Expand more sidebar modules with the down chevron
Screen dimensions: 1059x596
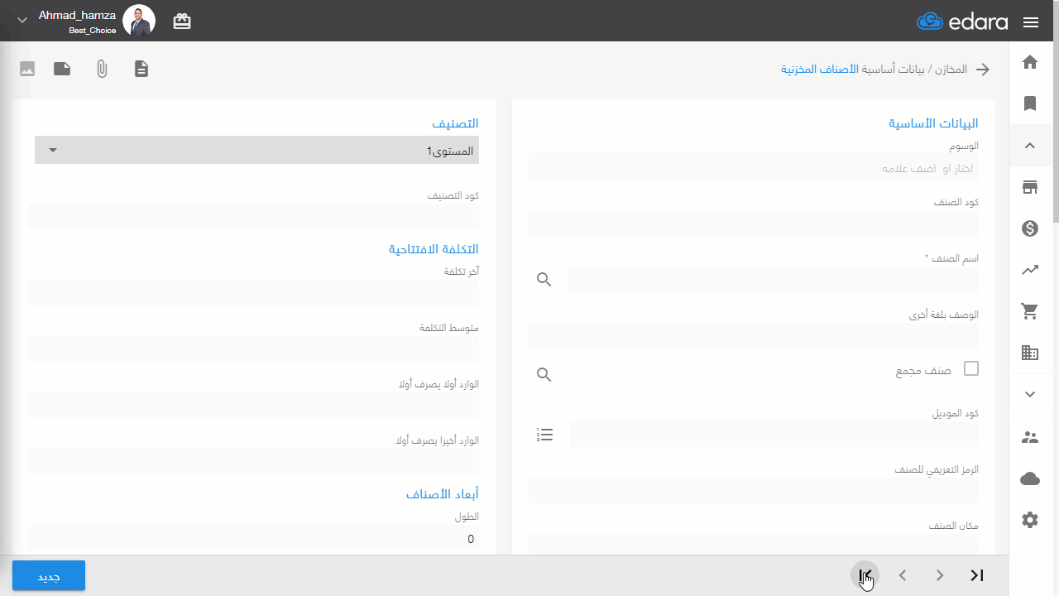point(1030,395)
